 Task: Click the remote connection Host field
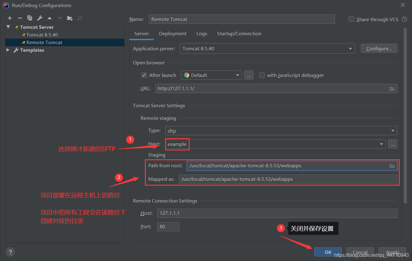[277, 213]
